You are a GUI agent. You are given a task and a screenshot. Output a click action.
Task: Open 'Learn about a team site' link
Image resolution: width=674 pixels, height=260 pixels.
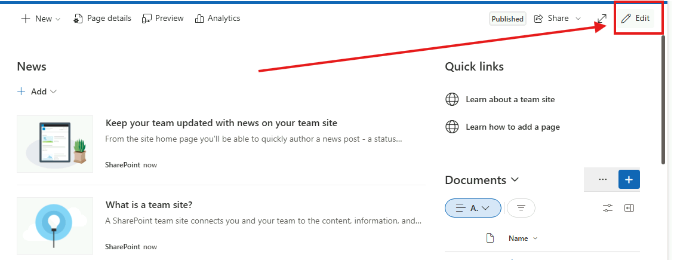[510, 99]
